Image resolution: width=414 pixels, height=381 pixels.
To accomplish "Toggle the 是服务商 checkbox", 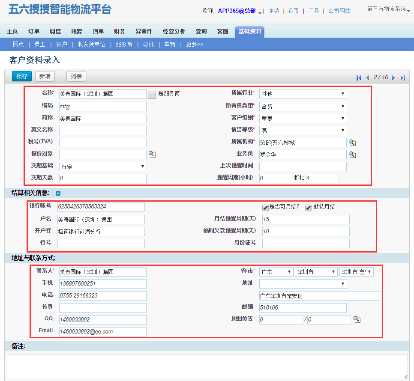I will point(152,95).
